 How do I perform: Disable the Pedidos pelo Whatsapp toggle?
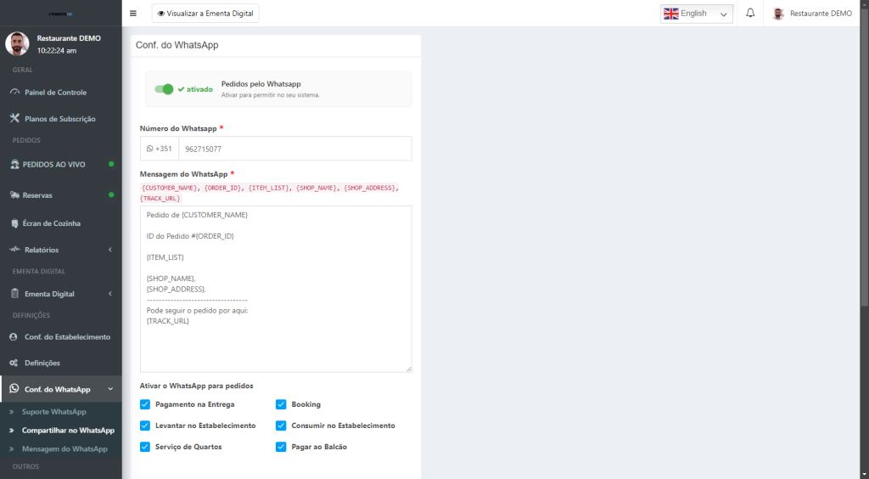pos(164,89)
